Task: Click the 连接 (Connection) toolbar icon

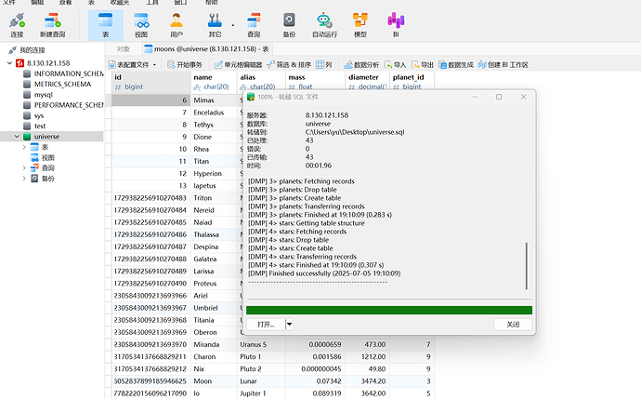Action: coord(17,25)
